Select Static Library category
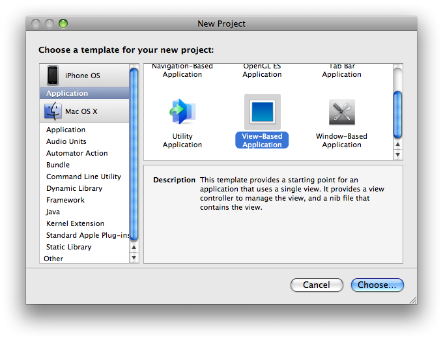Viewport: 443px width, 340px height. click(x=85, y=247)
